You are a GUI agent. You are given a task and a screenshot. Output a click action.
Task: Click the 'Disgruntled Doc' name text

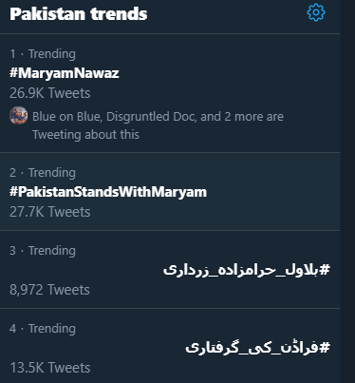tap(151, 117)
